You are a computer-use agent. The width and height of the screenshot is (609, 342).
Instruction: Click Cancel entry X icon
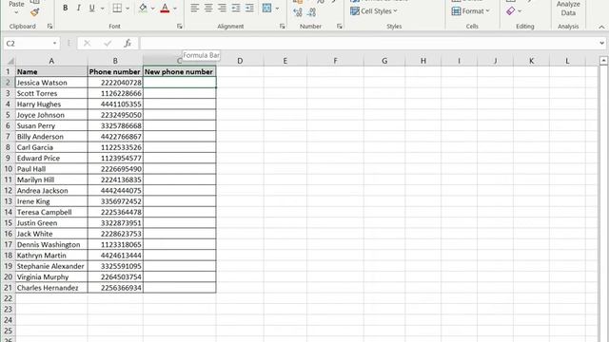coord(87,44)
